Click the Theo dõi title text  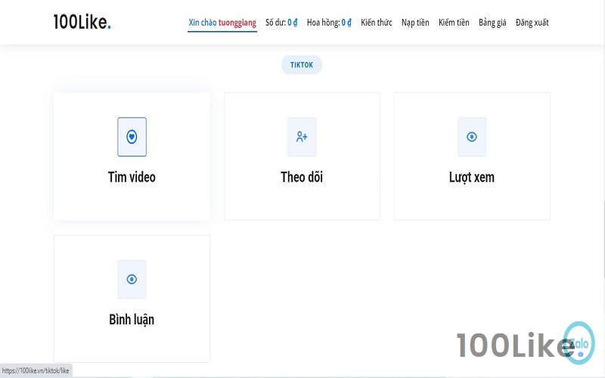(302, 177)
